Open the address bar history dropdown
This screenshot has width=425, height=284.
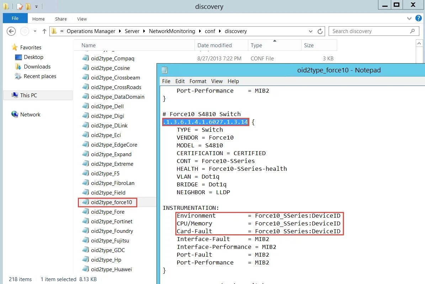pos(310,31)
